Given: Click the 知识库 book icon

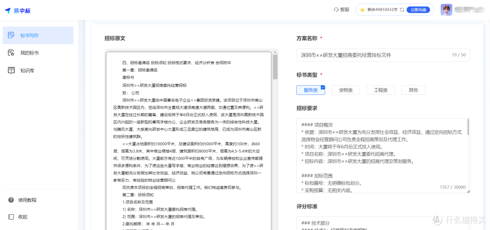Looking at the screenshot, I should pyautogui.click(x=11, y=70).
